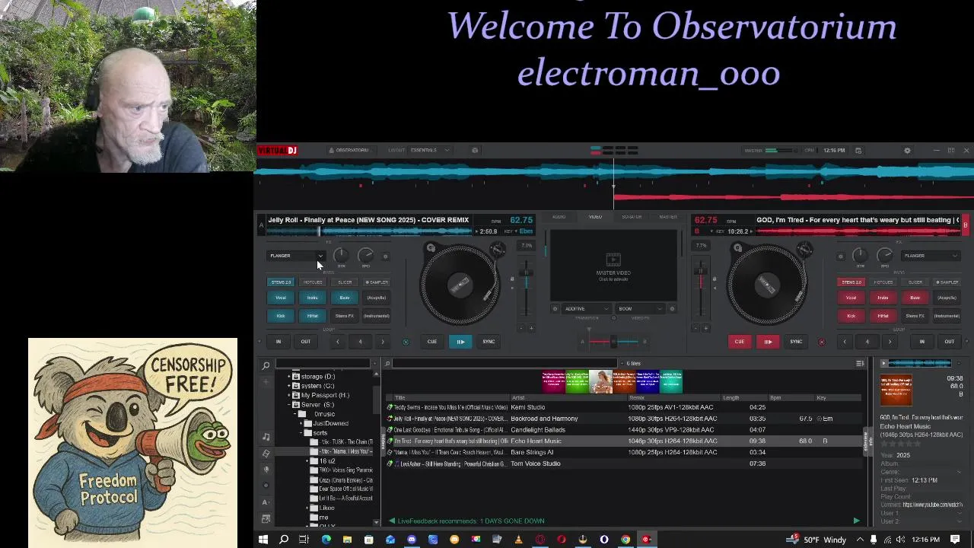Enable left deck Acapella pad

(x=377, y=298)
